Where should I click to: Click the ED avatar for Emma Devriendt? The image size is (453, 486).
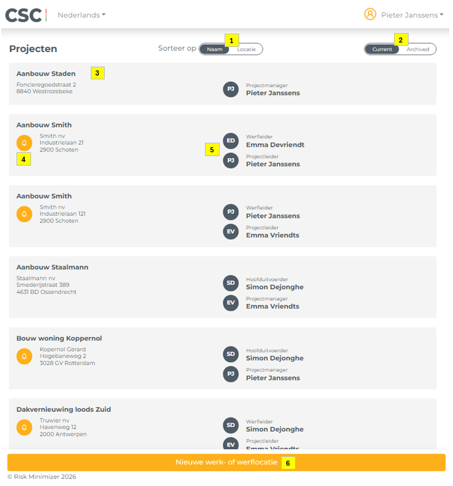pyautogui.click(x=230, y=141)
